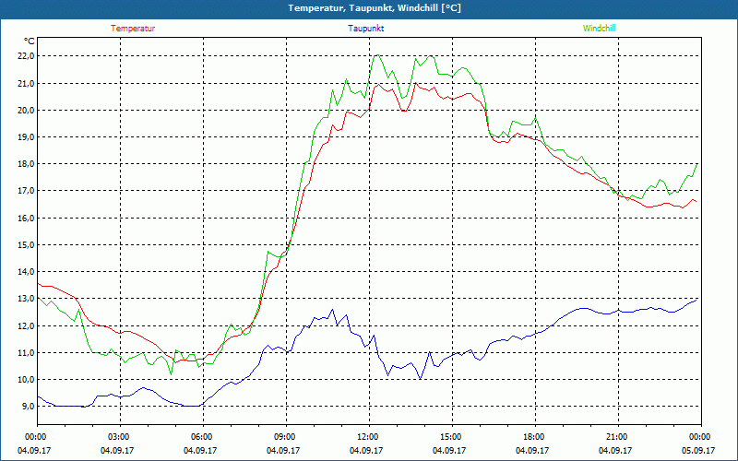The height and width of the screenshot is (461, 738).
Task: Click the 03:00 time label on the x-axis
Action: (x=118, y=437)
